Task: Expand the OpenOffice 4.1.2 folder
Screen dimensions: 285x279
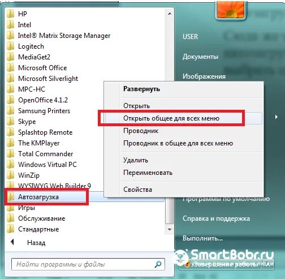Action: coord(43,100)
